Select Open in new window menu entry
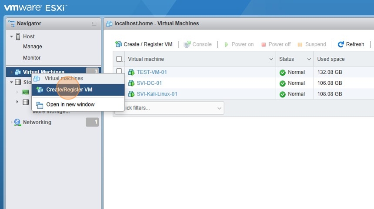Viewport: 374px width, 209px height. point(78,104)
